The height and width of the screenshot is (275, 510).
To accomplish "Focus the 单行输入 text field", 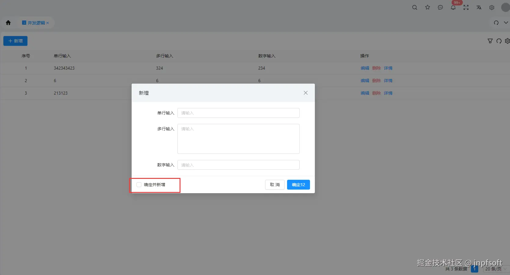I will [239, 113].
